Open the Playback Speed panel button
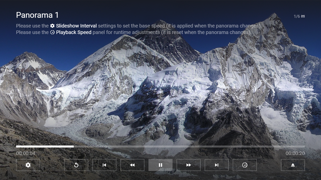Image resolution: width=321 pixels, height=180 pixels. pos(245,165)
